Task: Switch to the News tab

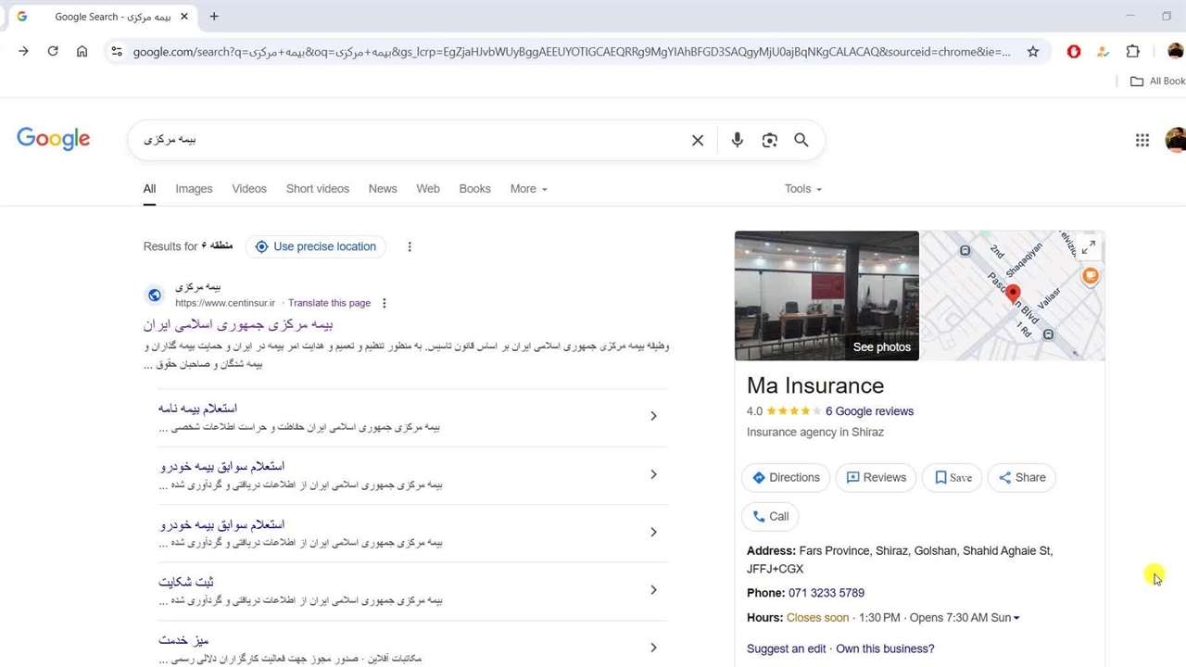Action: (x=383, y=189)
